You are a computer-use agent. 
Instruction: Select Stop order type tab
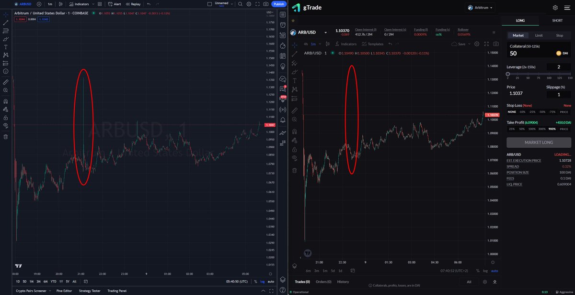(x=559, y=35)
